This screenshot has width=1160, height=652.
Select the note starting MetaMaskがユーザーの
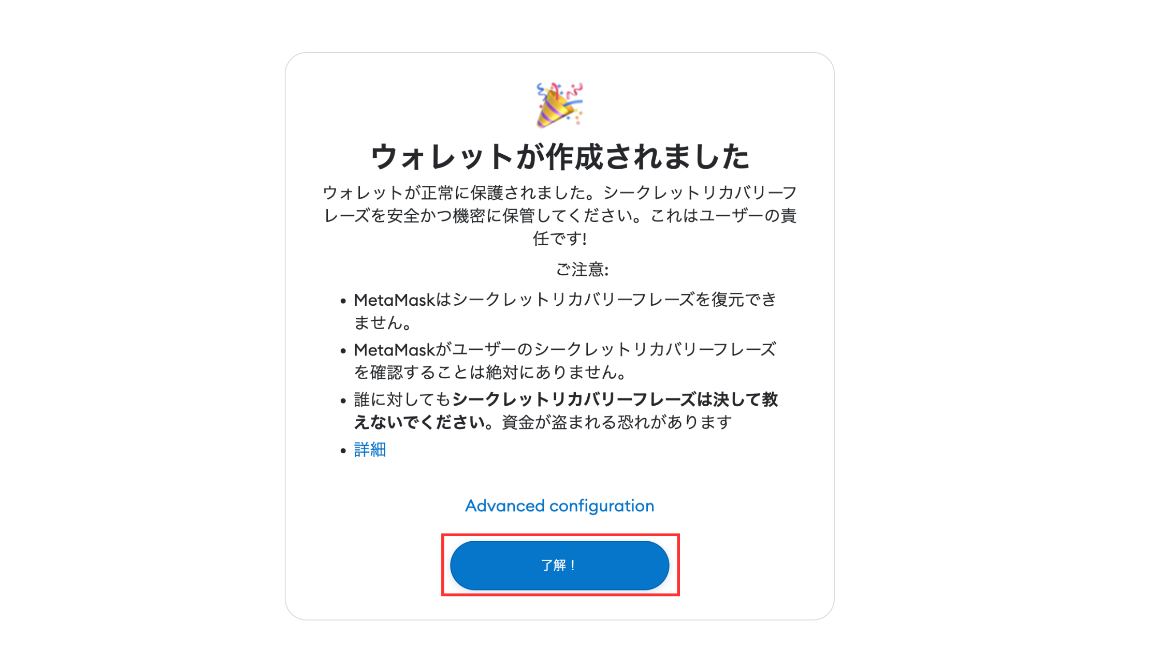[565, 361]
